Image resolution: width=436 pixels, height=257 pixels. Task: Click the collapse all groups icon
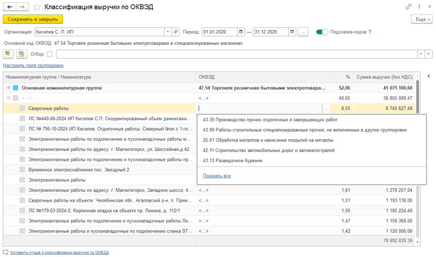(21, 54)
